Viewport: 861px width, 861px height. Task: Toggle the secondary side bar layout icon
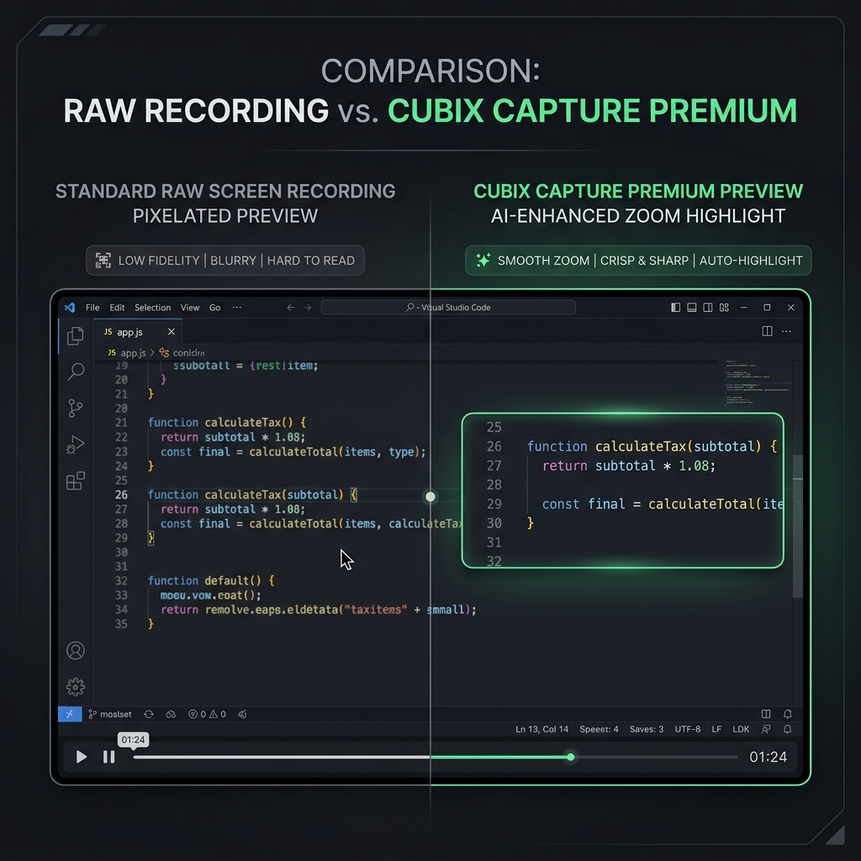click(708, 308)
